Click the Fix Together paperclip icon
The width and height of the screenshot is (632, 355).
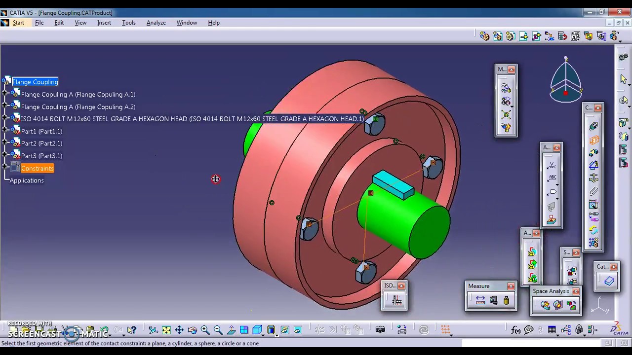coord(593,191)
